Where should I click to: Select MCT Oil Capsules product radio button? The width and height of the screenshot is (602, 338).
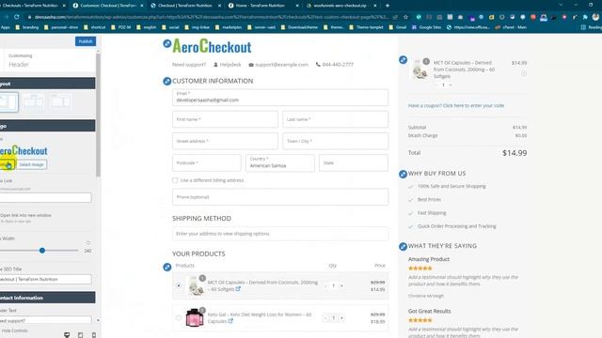179,285
